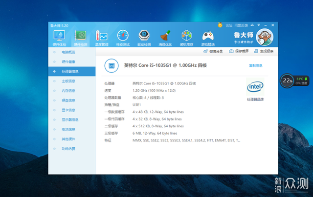Open the title bar dropdown menu arrow
The width and height of the screenshot is (313, 197).
click(259, 25)
